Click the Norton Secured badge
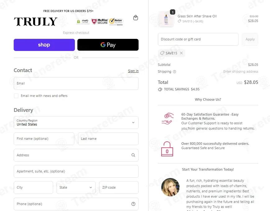This screenshot has width=270, height=211. (116, 22)
